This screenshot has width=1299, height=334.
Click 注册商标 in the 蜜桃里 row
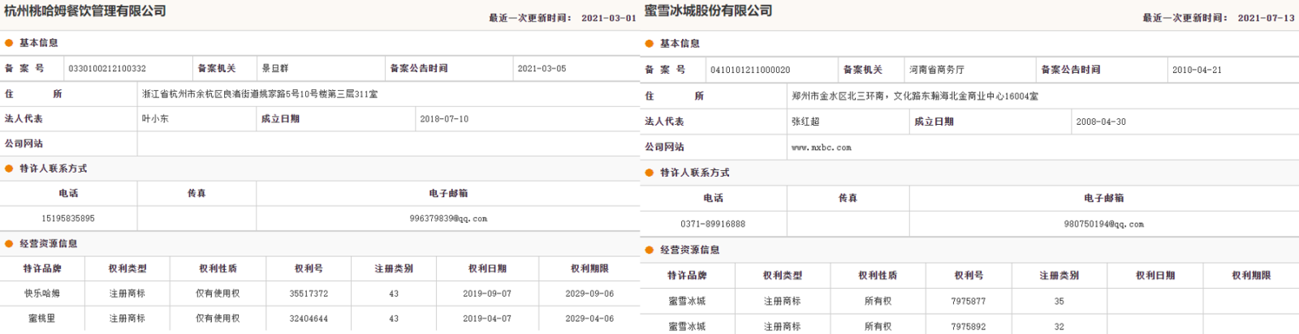pyautogui.click(x=127, y=319)
